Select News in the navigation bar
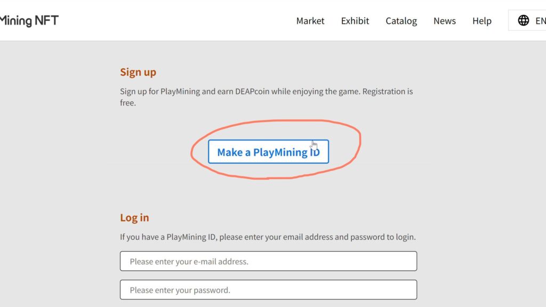This screenshot has width=546, height=307. pyautogui.click(x=445, y=21)
